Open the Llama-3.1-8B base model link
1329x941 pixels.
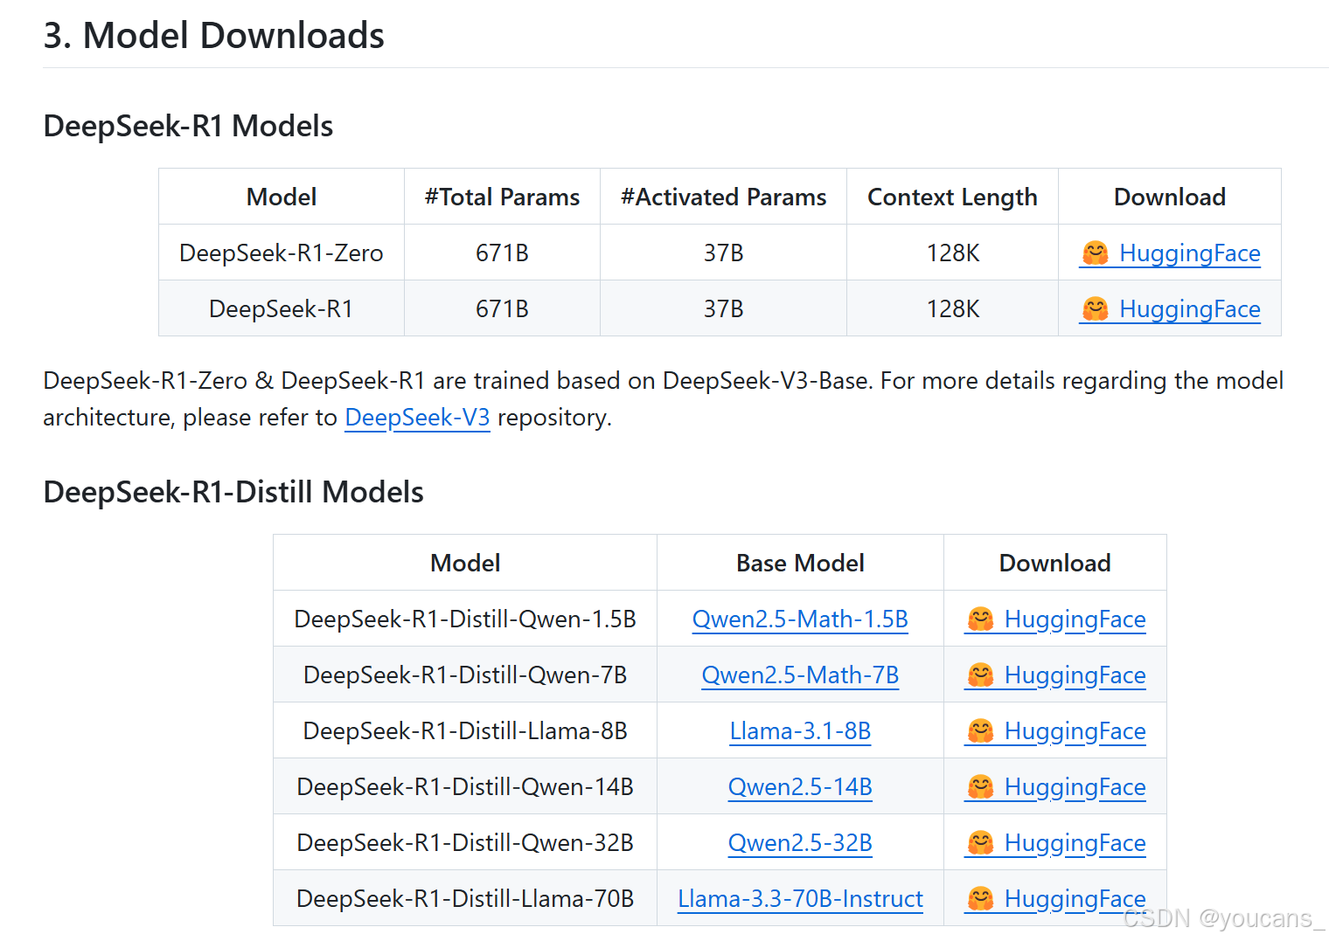pos(800,731)
